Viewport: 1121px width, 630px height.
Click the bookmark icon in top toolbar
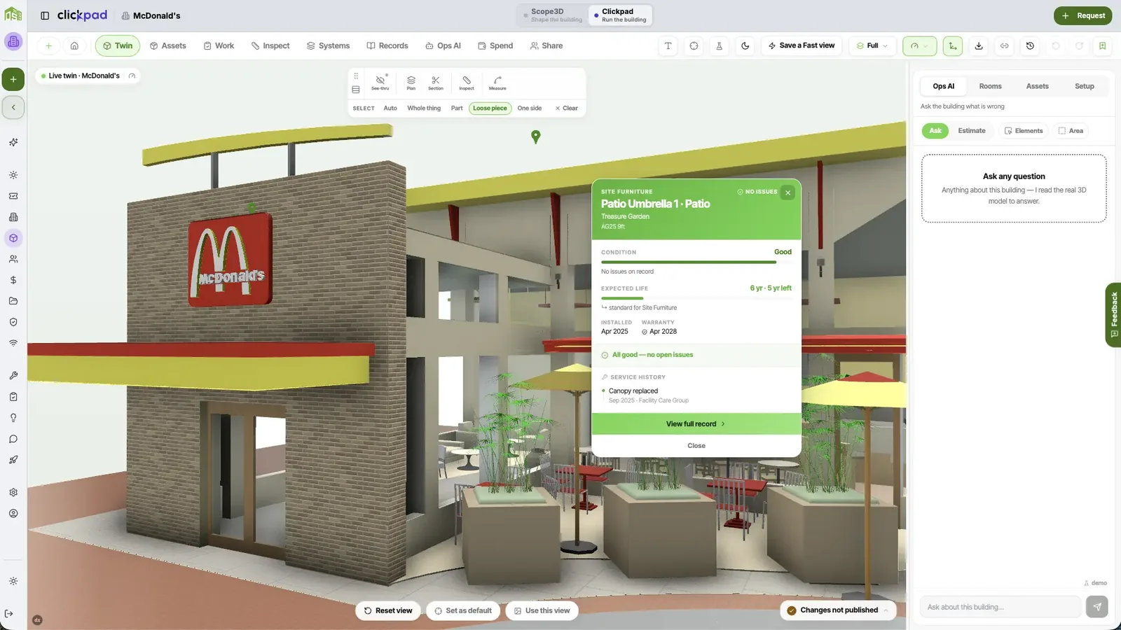pyautogui.click(x=1103, y=45)
